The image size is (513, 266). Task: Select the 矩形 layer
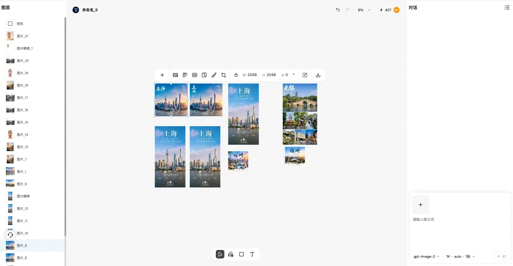(32, 24)
